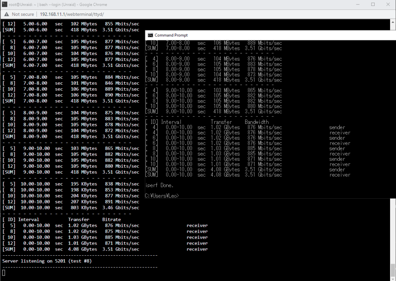Image resolution: width=396 pixels, height=281 pixels.
Task: Click the '803 KBytes' sum value
Action: point(84,208)
